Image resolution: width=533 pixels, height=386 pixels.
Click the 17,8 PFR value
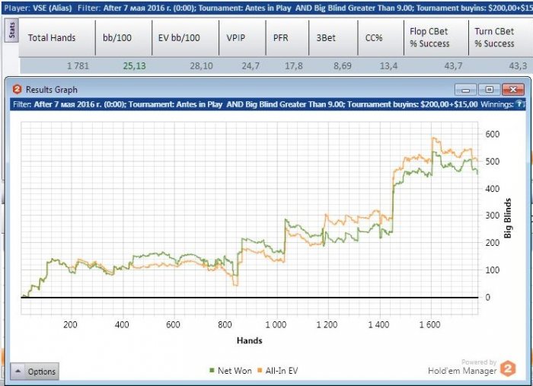[x=294, y=66]
